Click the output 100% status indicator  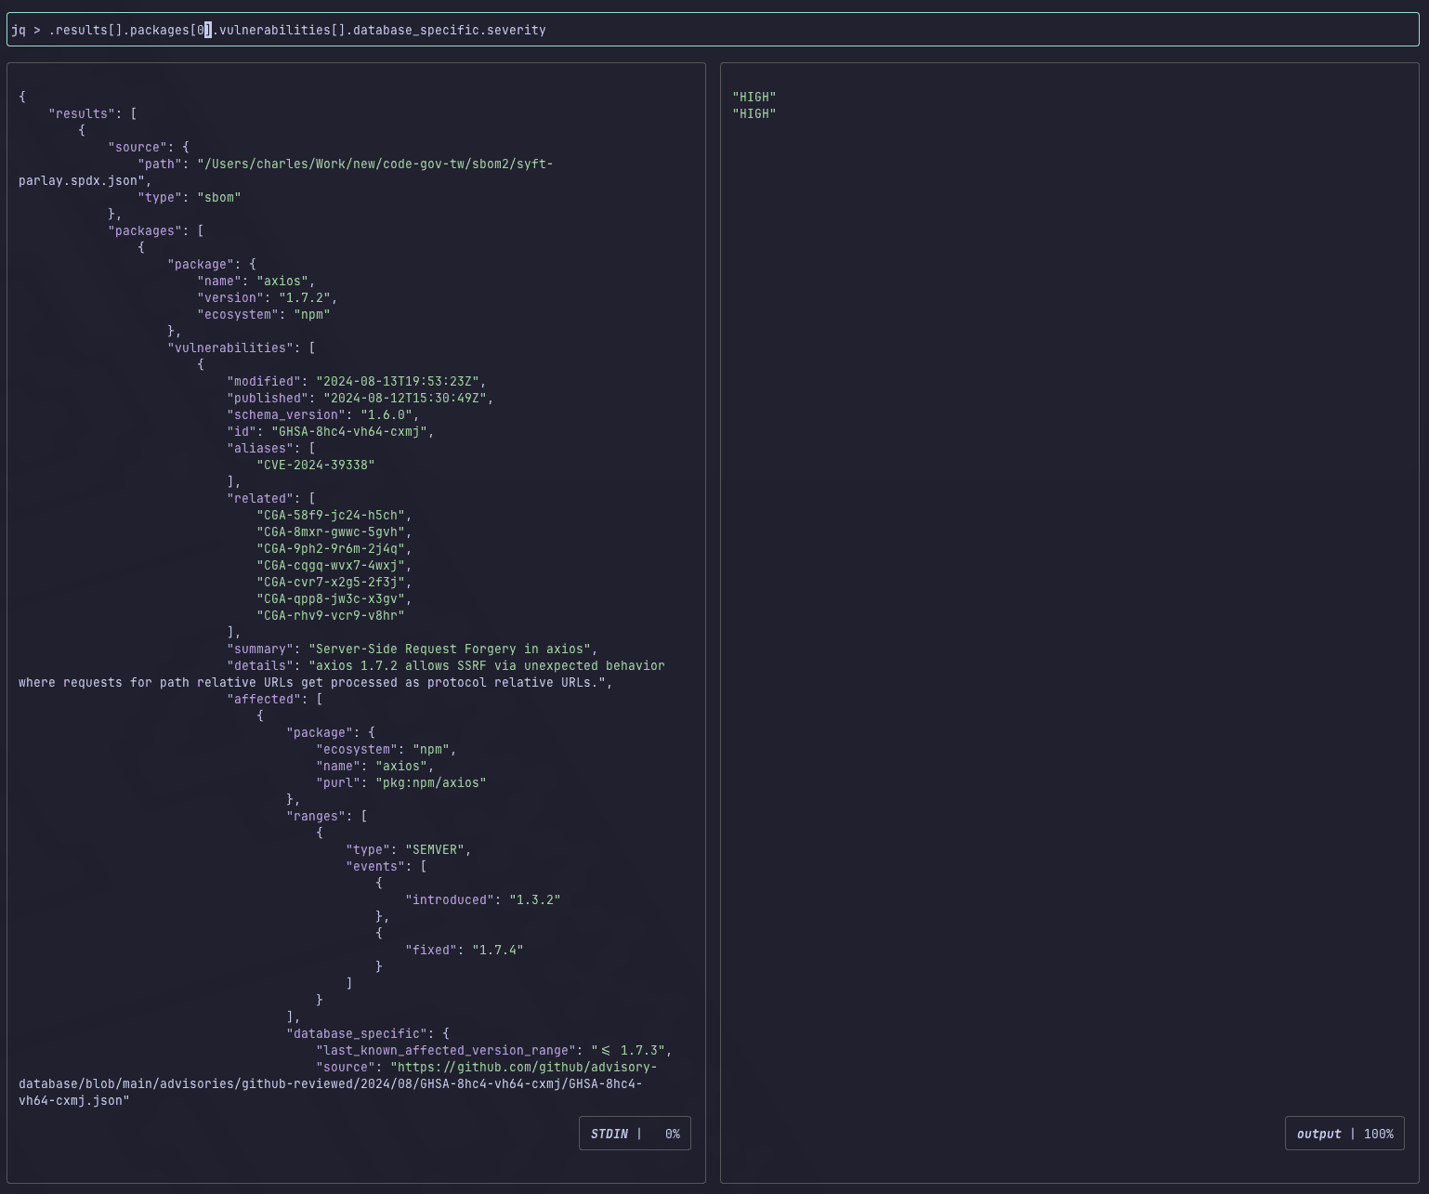tap(1344, 1134)
